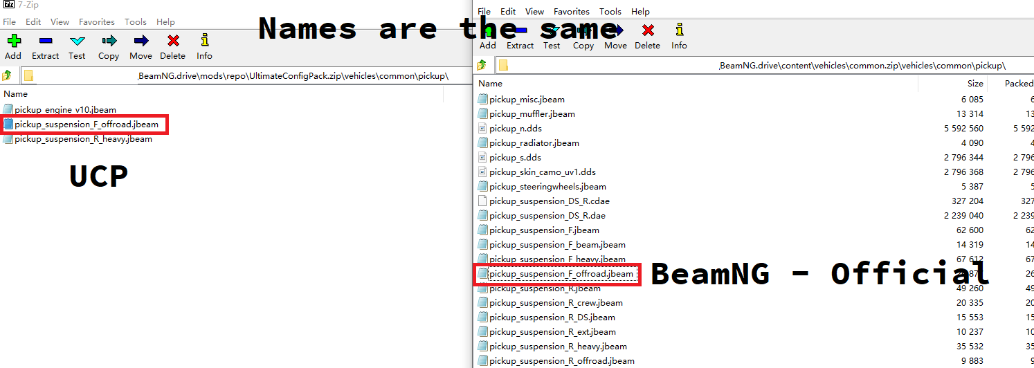This screenshot has height=368, width=1034.
Task: Open Tools menu in left window
Action: tap(136, 22)
